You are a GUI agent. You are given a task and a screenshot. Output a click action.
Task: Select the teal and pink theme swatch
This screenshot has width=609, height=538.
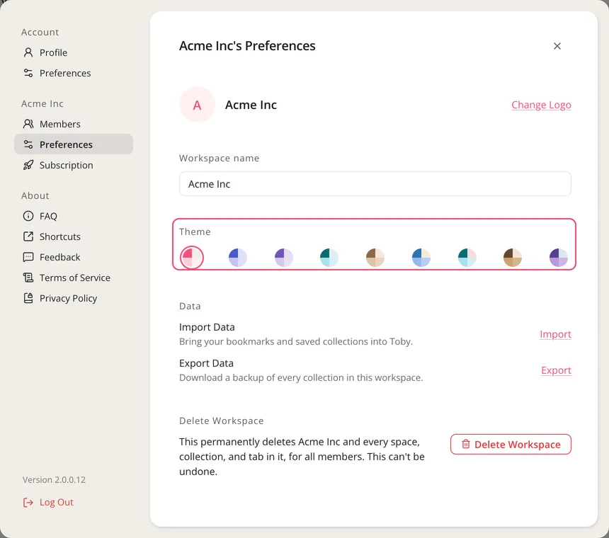point(467,258)
